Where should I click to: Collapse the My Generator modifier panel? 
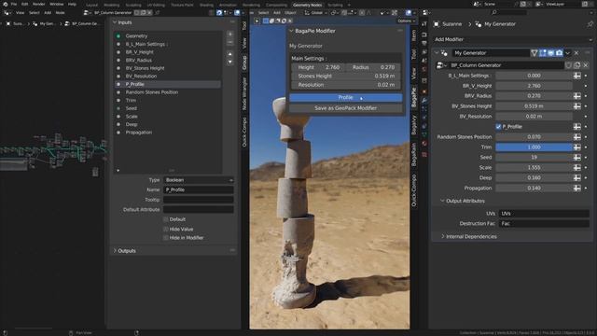pyautogui.click(x=437, y=53)
